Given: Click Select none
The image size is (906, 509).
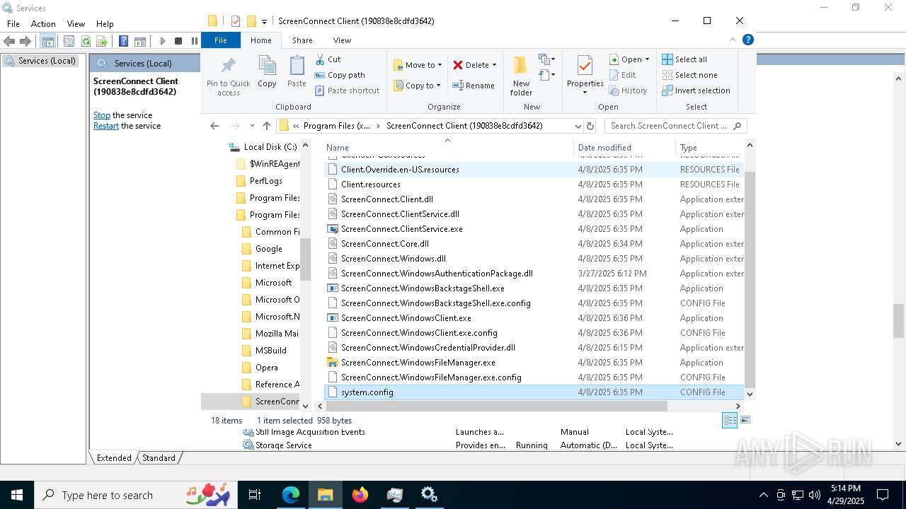Looking at the screenshot, I should click(x=689, y=75).
